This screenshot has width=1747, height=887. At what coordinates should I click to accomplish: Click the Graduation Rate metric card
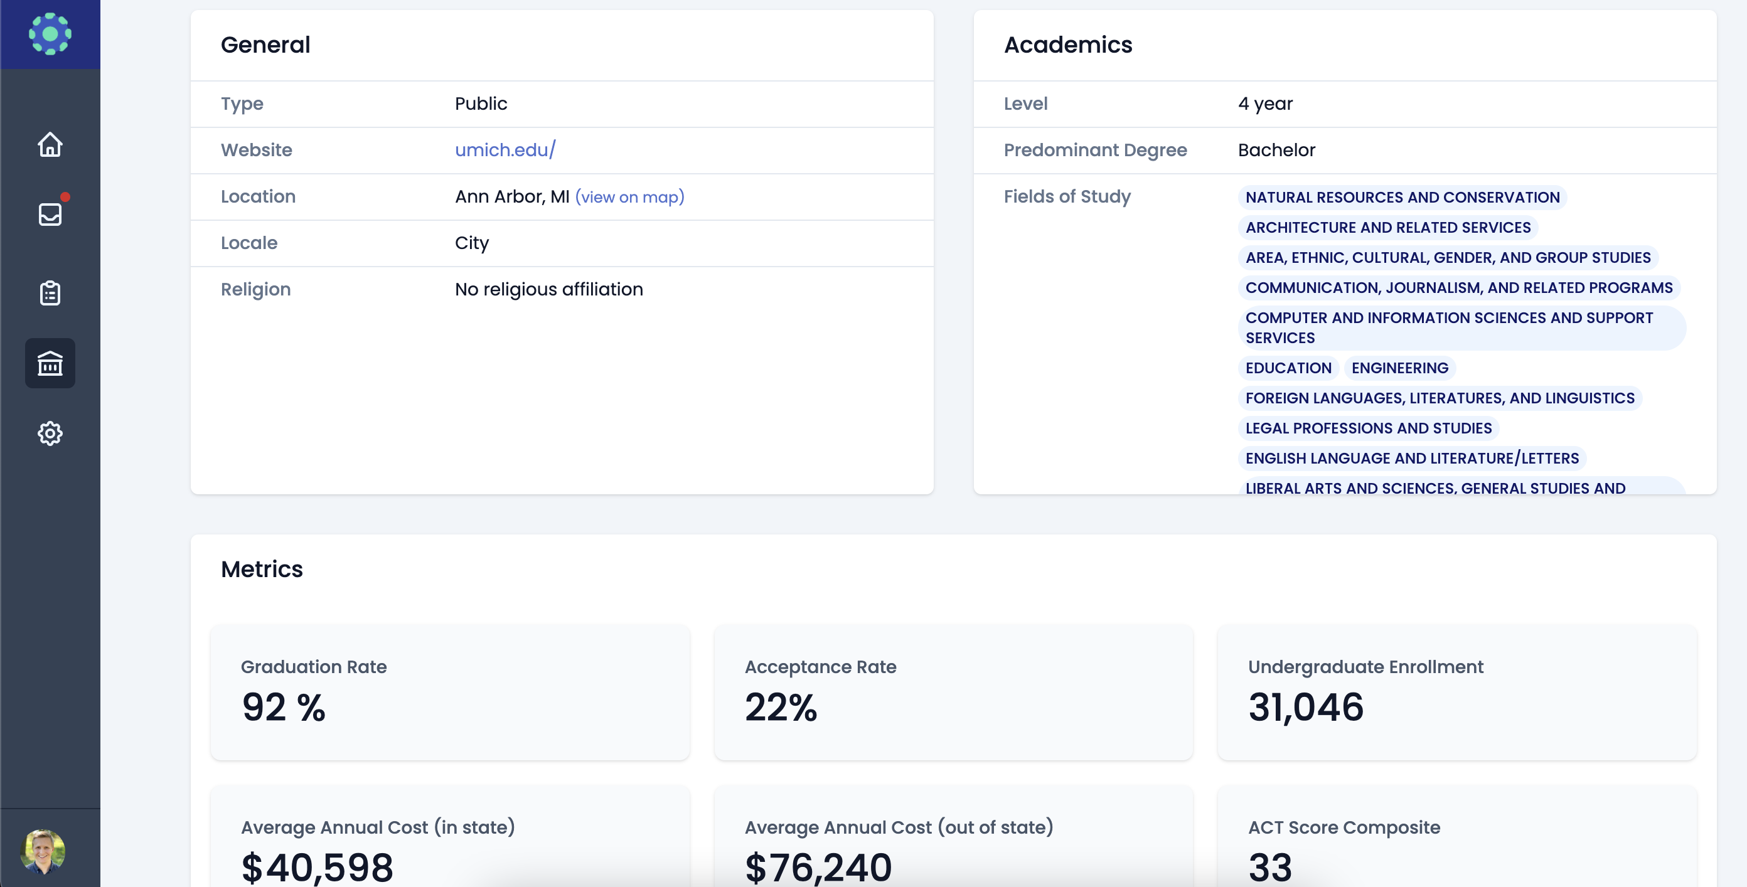450,692
